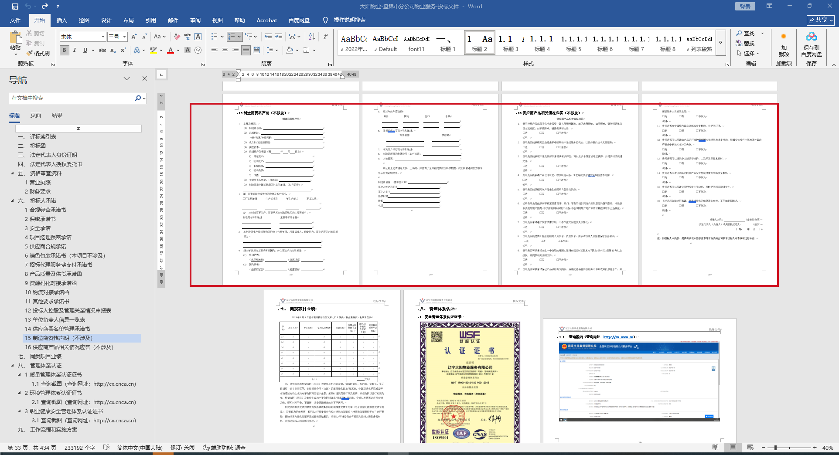Click the 查找 find button
The width and height of the screenshot is (839, 455).
746,33
